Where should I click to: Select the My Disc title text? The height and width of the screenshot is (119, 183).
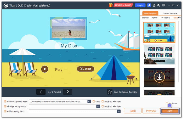tap(69, 46)
